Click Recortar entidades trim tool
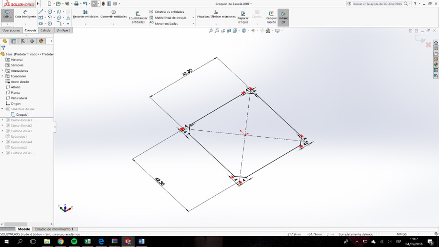 coord(85,15)
